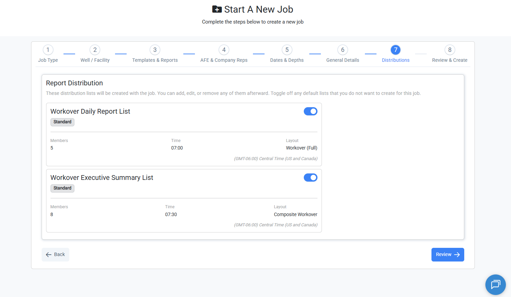
Task: Toggle off Workover Daily Report List
Action: coord(310,111)
